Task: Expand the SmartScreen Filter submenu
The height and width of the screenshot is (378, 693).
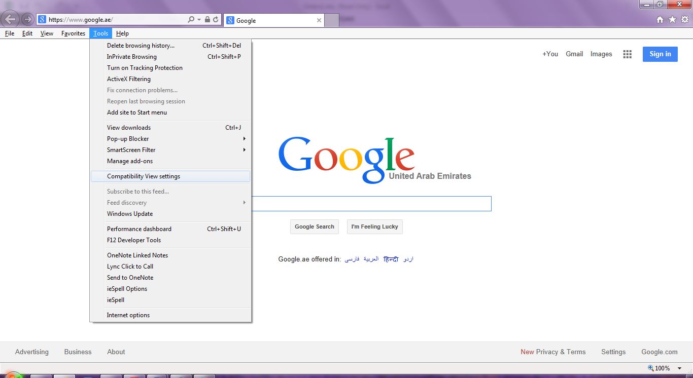Action: pyautogui.click(x=170, y=150)
